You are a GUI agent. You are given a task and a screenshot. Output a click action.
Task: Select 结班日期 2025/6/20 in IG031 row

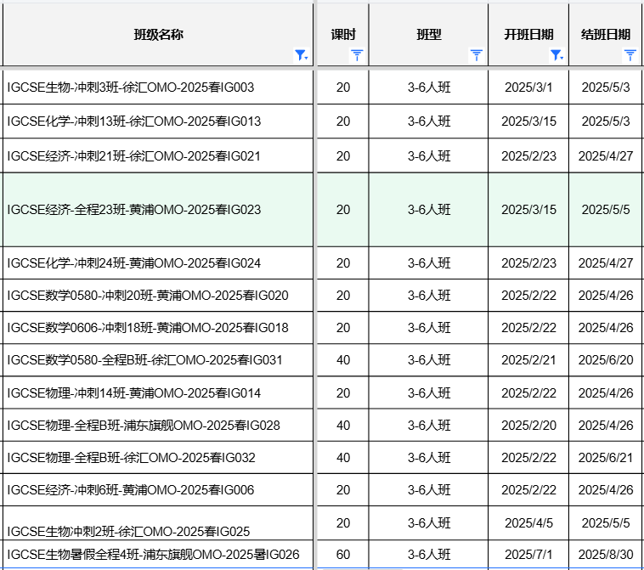pyautogui.click(x=606, y=360)
